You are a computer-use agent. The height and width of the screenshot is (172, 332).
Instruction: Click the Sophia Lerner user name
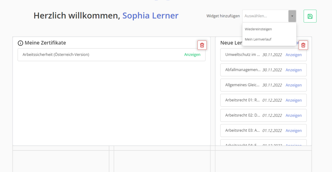point(150,15)
